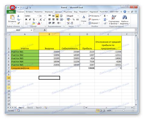Toggle bottom vertical alignment
This screenshot has width=144, height=119.
point(57,16)
